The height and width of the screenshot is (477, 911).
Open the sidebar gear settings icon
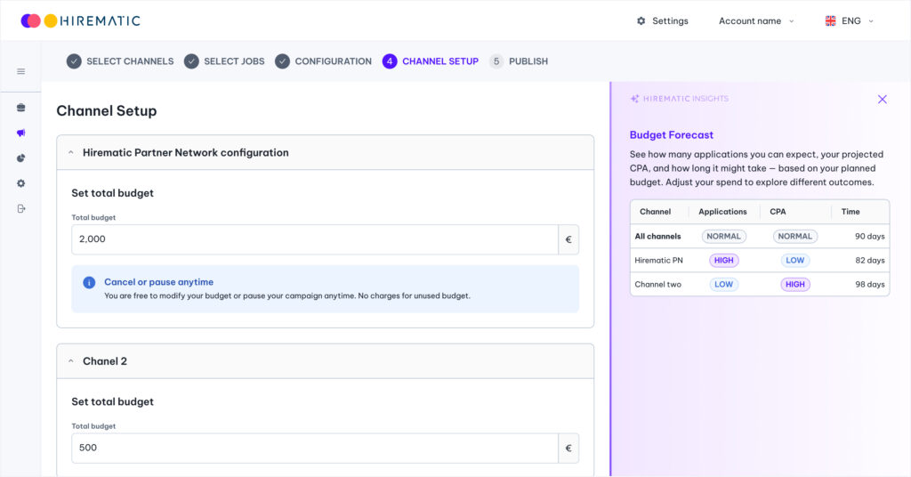point(21,183)
